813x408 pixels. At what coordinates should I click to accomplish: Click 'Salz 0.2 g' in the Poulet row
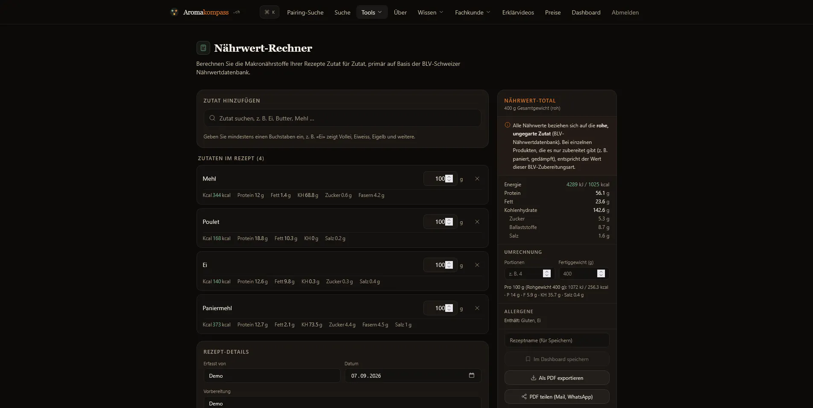[x=335, y=238]
